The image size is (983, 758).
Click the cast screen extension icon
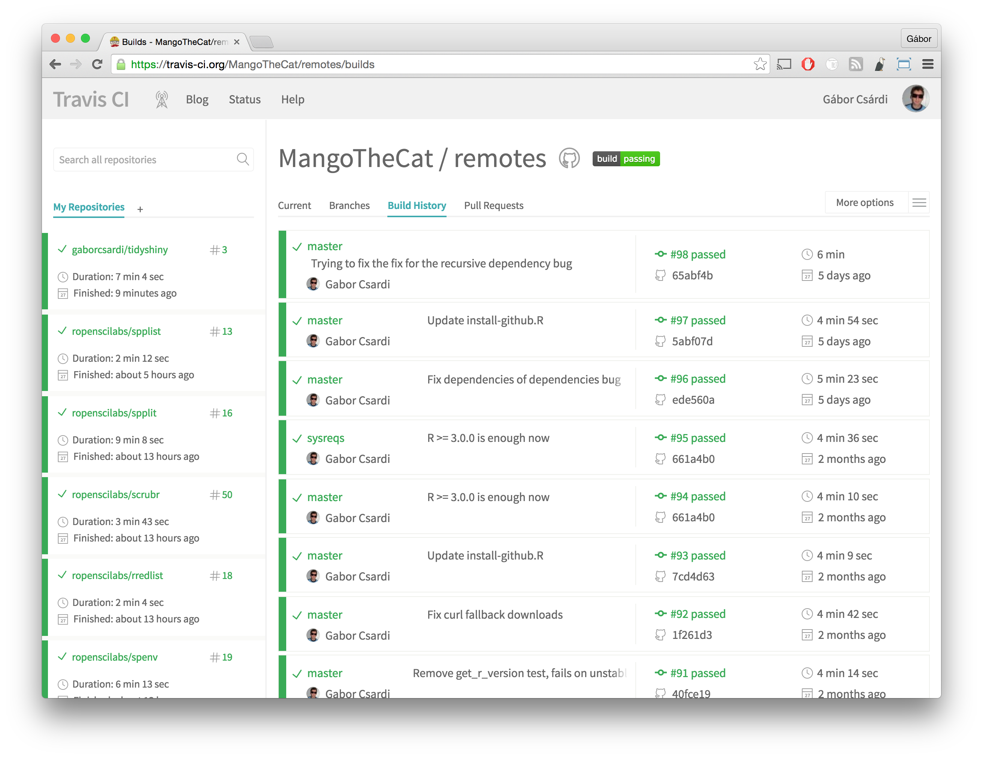coord(784,64)
